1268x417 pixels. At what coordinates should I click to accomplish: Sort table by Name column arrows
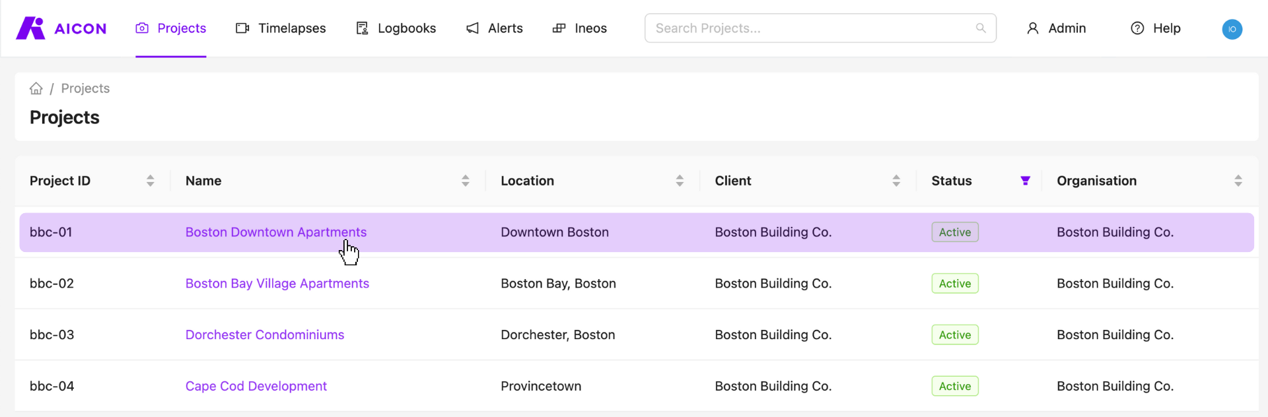tap(466, 181)
